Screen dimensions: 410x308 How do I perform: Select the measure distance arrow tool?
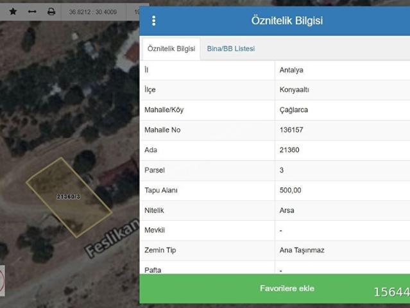[32, 12]
